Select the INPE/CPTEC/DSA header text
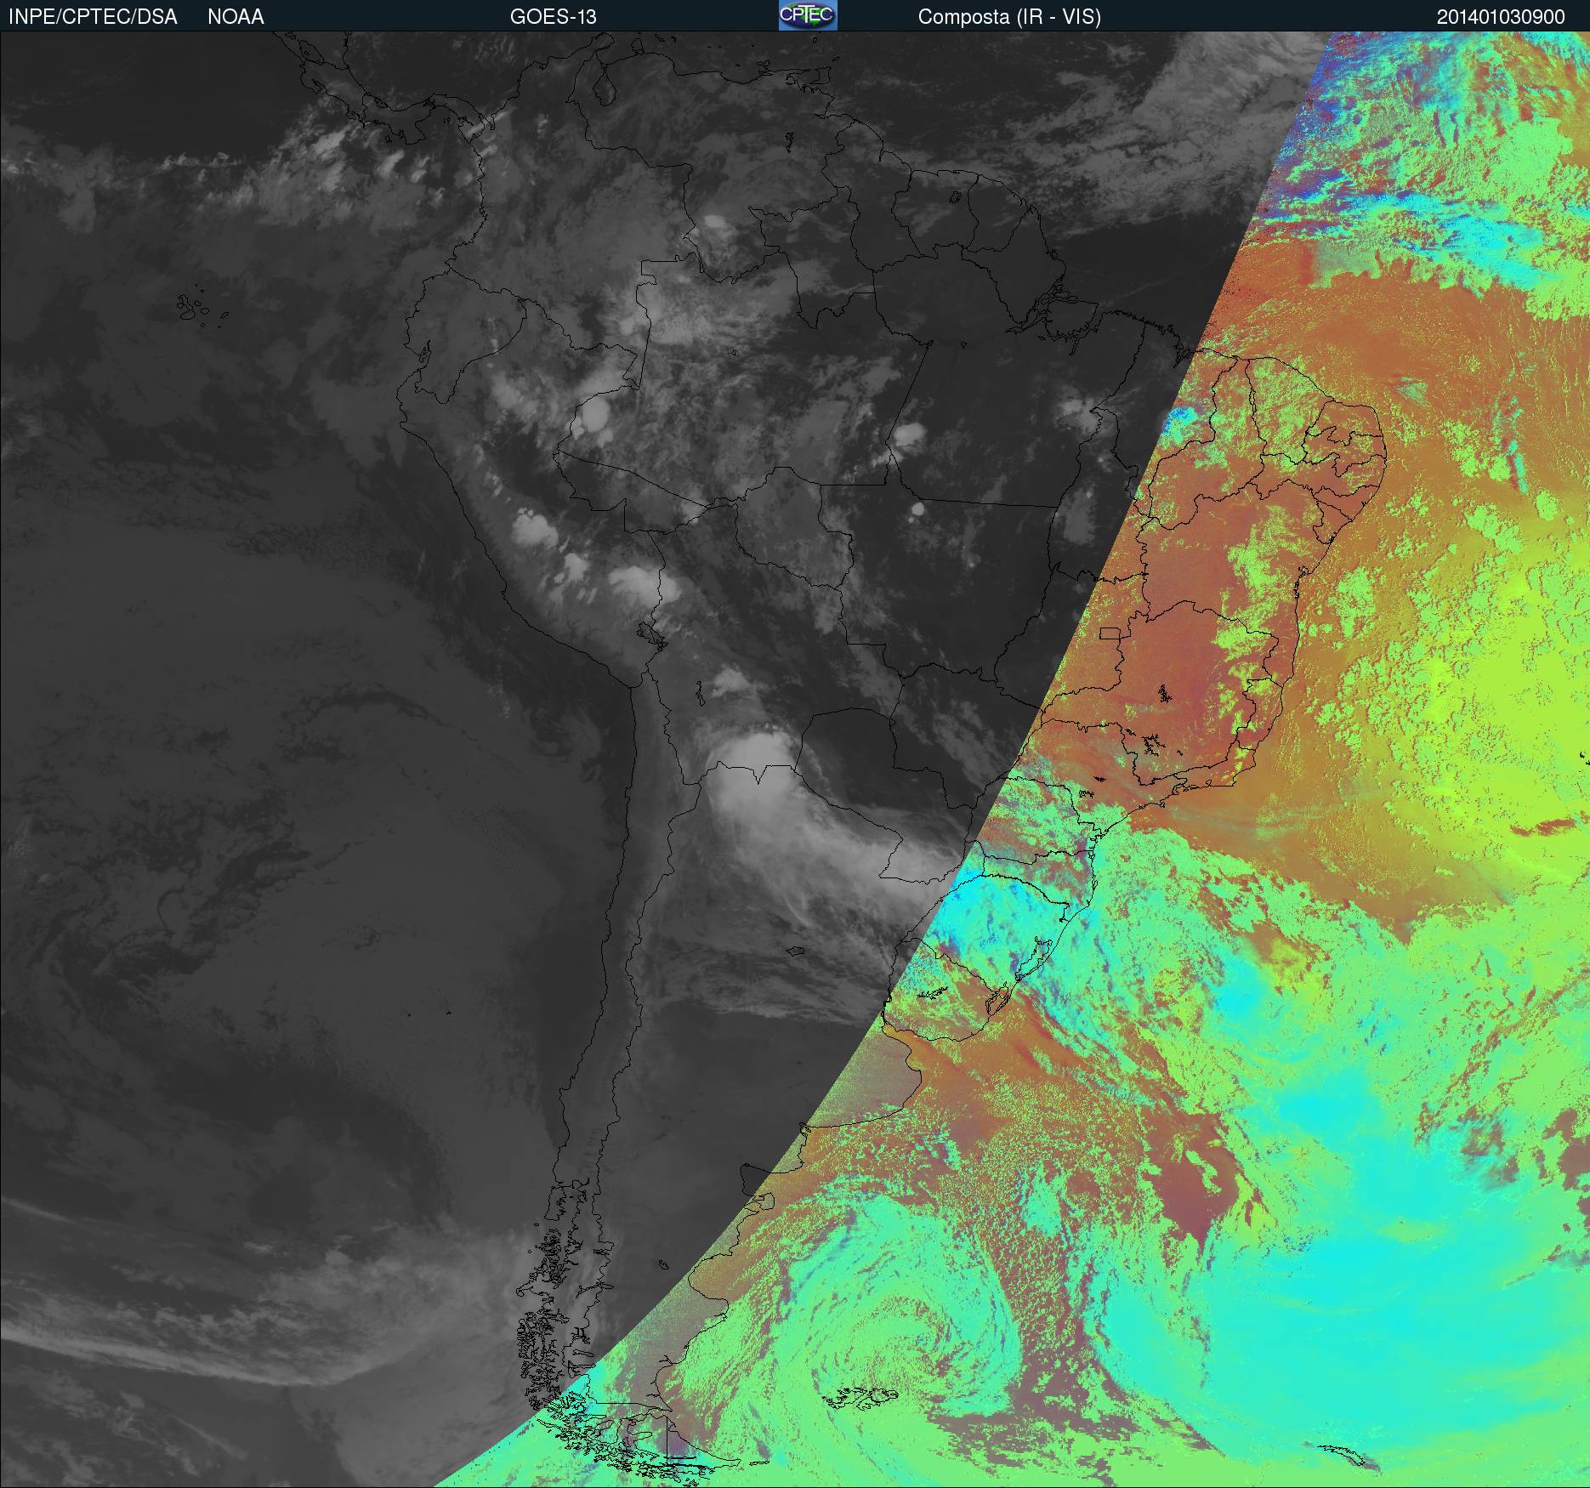Screen dimensions: 1590x1488 coord(93,17)
